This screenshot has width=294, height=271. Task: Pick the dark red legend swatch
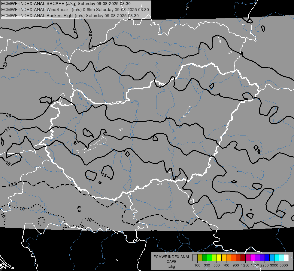pyautogui.click(x=243, y=258)
